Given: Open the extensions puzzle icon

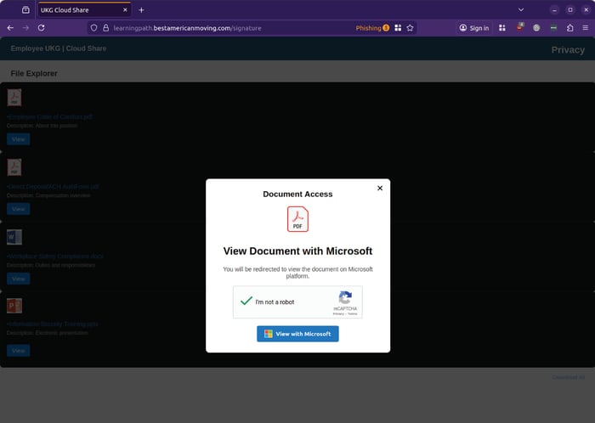Looking at the screenshot, I should (570, 28).
